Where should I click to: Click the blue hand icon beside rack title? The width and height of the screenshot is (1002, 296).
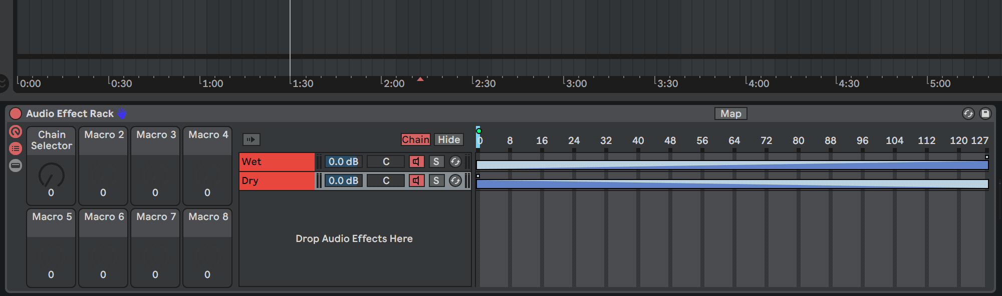coord(122,113)
